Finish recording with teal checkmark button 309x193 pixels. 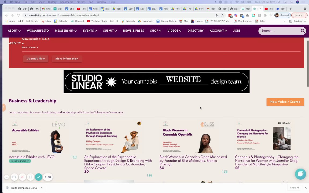[x=39, y=177]
